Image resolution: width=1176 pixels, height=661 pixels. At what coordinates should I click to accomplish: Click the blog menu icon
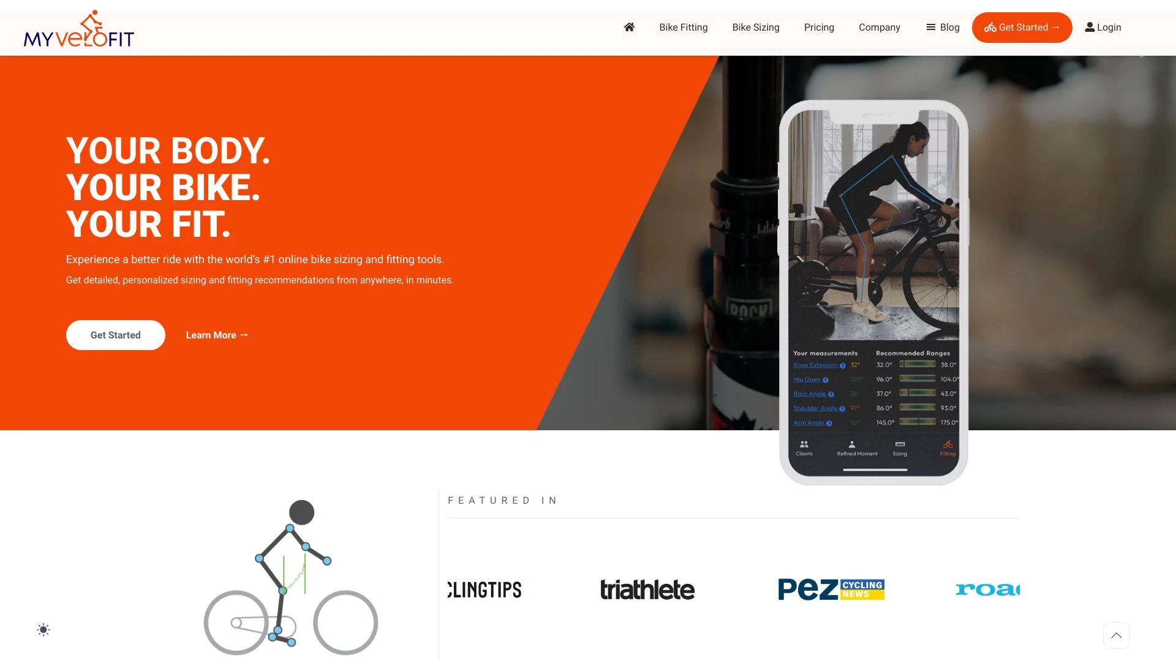tap(930, 28)
